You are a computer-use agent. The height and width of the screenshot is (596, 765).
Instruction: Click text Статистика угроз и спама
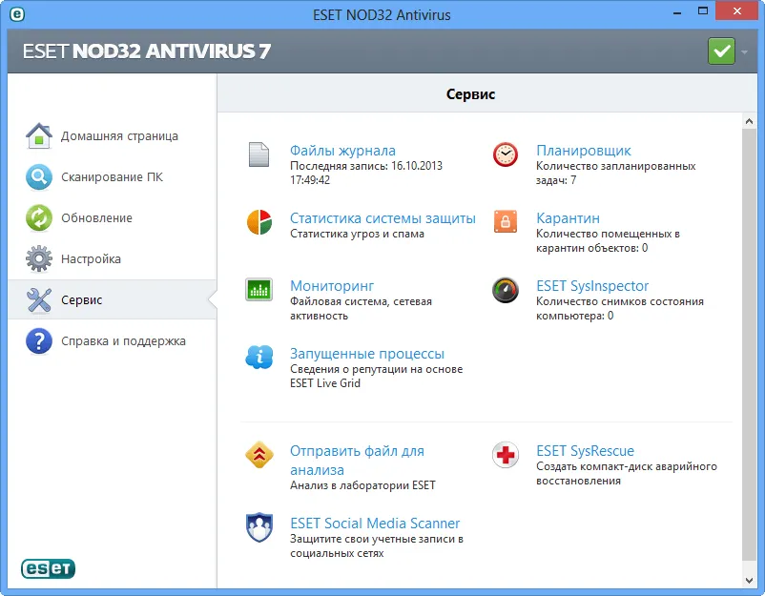[357, 234]
